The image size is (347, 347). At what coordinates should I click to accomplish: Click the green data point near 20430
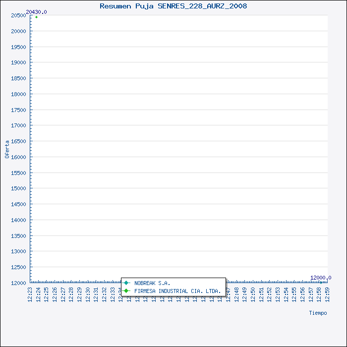36,17
